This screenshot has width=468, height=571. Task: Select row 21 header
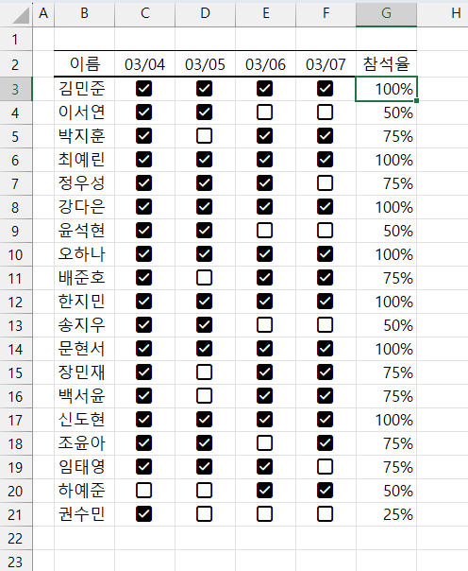[x=16, y=514]
